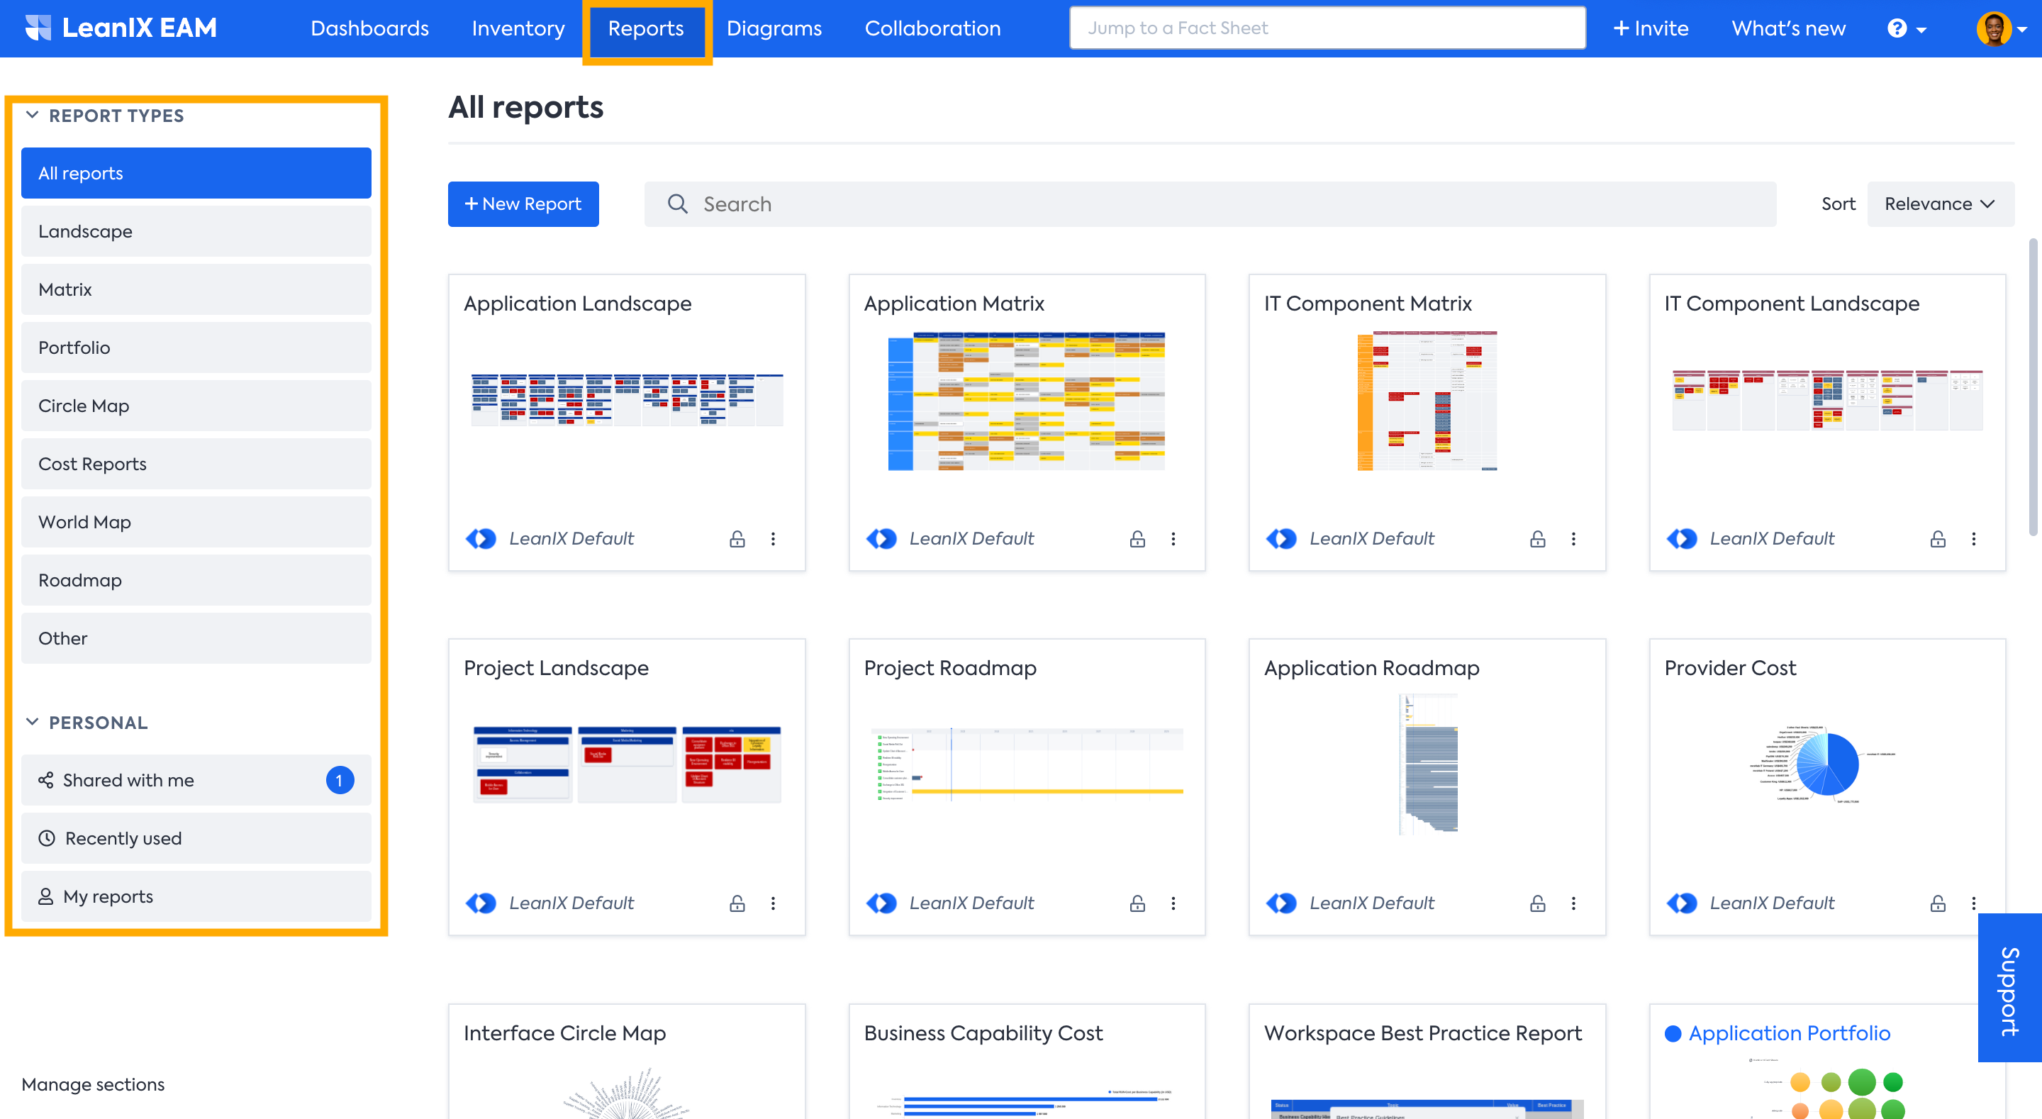Screen dimensions: 2042x1119
Task: Open Shared with me reports
Action: [196, 780]
